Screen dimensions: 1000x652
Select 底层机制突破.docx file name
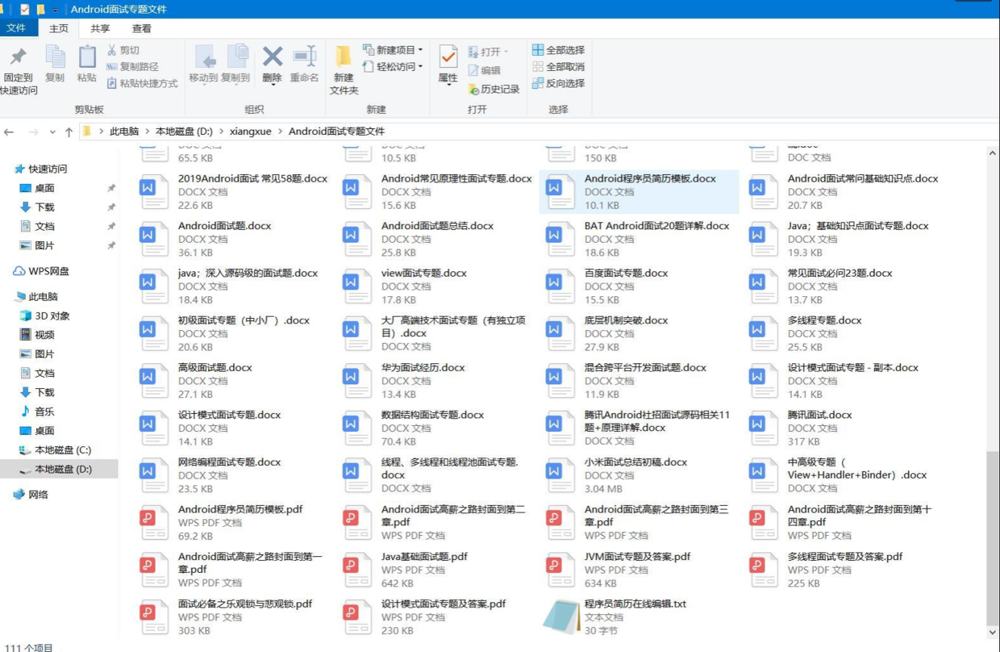click(x=626, y=320)
